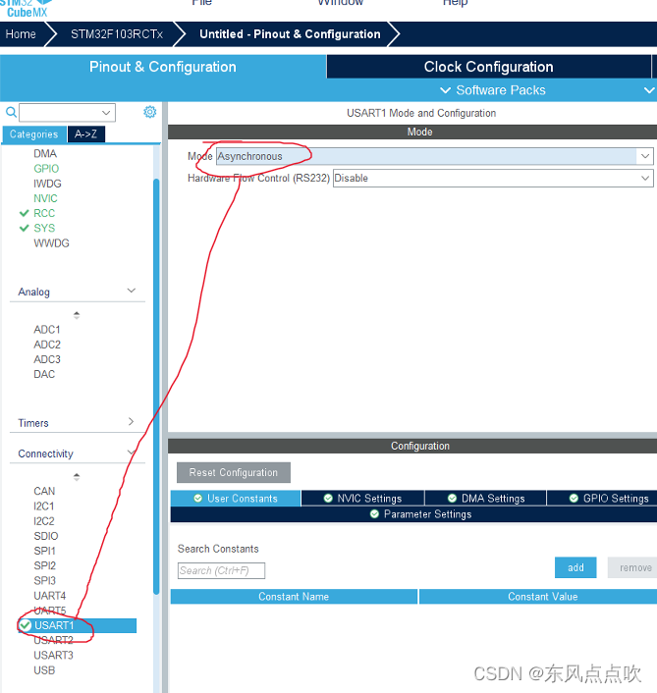Select the Categories tab
The height and width of the screenshot is (693, 657).
tap(34, 133)
